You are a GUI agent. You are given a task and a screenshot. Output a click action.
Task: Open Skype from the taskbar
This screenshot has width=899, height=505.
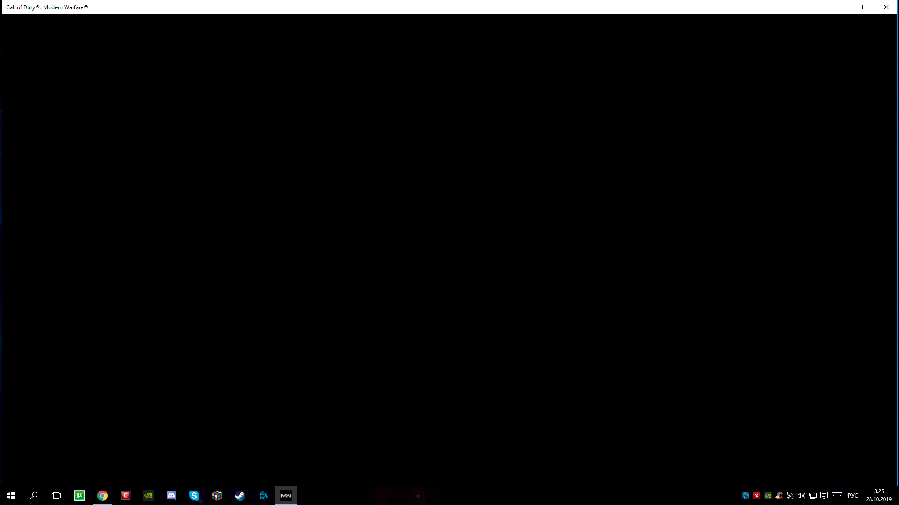[194, 496]
